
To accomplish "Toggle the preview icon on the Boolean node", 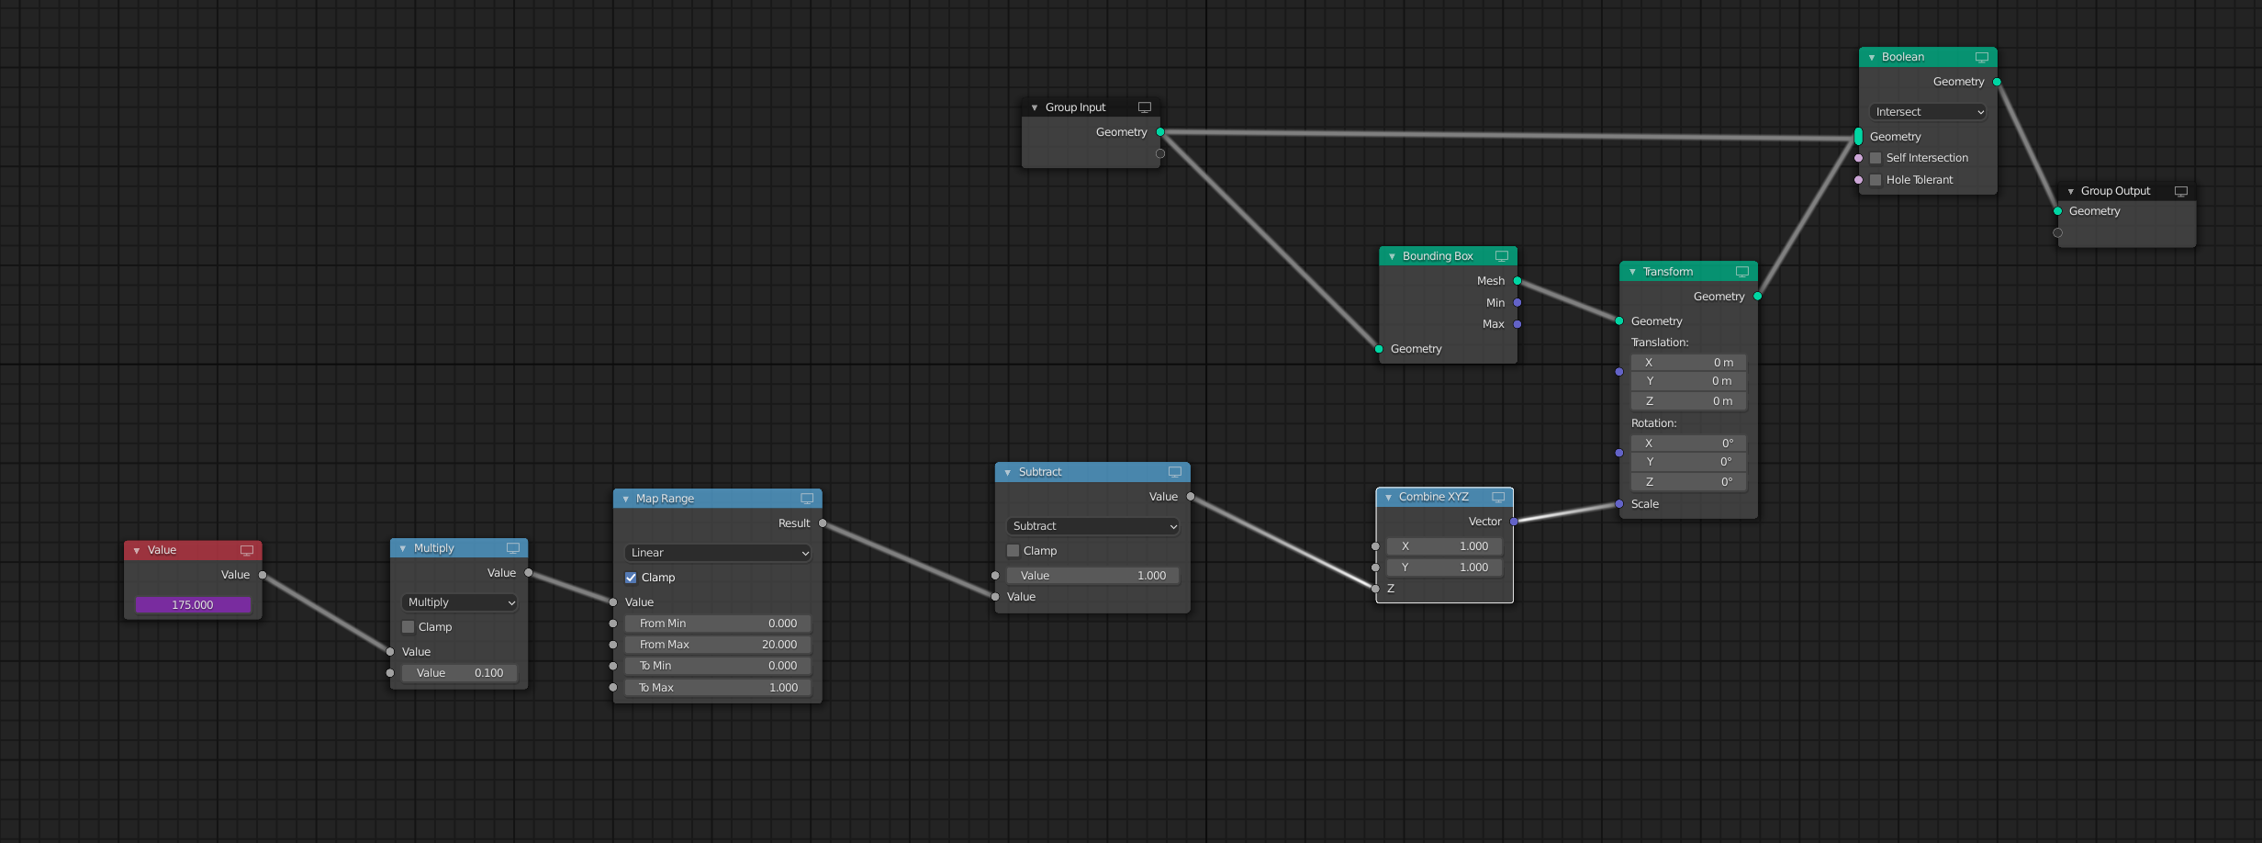I will coord(1983,56).
